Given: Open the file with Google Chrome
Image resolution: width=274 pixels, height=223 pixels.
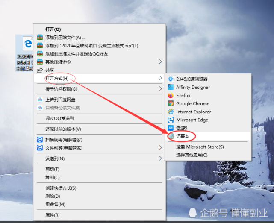Looking at the screenshot, I should click(208, 103).
